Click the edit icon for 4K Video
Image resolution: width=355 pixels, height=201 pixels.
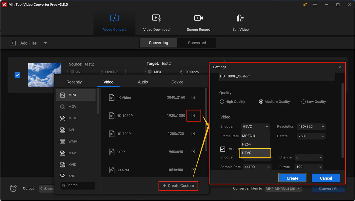coord(193,97)
